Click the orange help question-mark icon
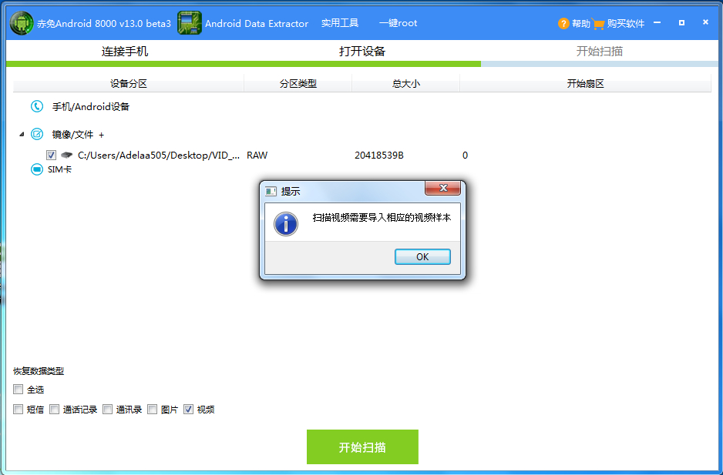Image resolution: width=723 pixels, height=475 pixels. [563, 24]
